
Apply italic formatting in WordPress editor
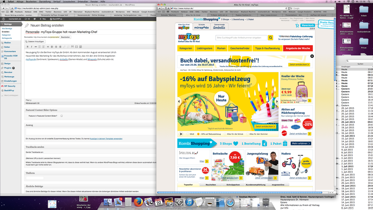coord(31,47)
